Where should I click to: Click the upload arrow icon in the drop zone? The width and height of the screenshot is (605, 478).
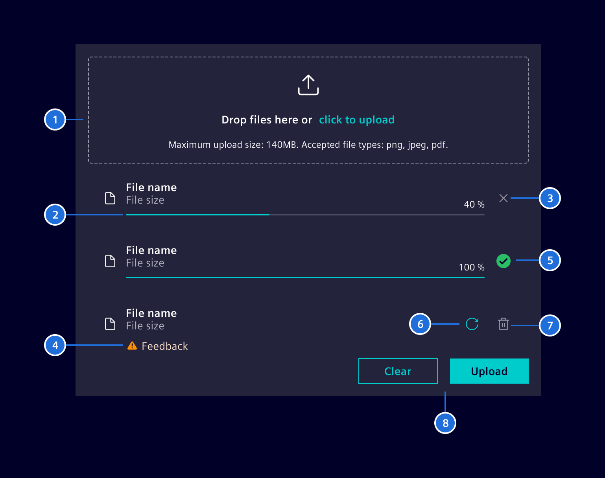(x=308, y=85)
